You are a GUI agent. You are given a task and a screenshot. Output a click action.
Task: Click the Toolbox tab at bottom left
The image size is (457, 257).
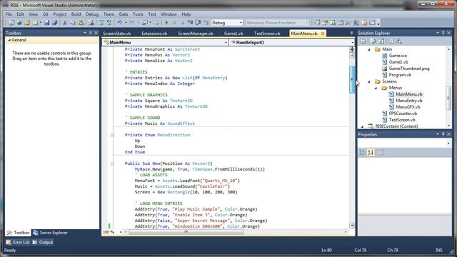tap(19, 233)
